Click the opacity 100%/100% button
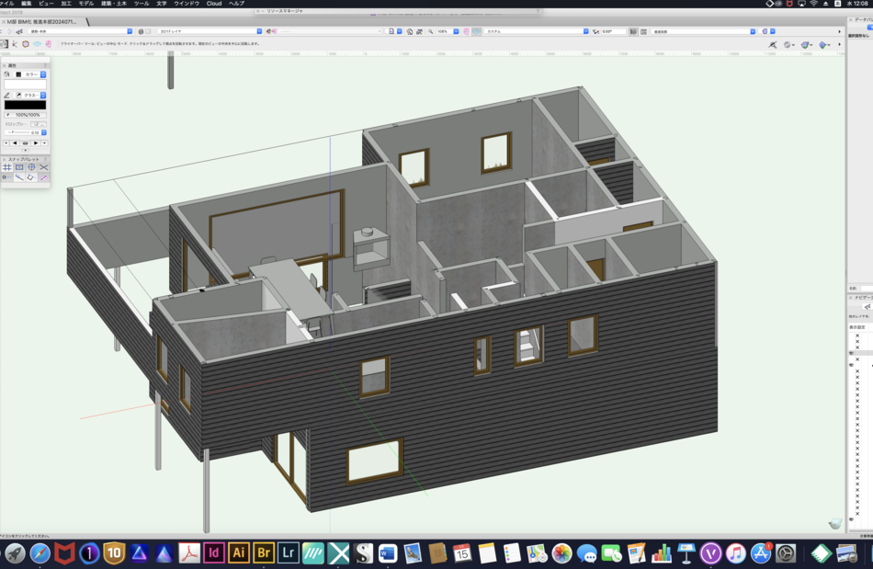This screenshot has width=873, height=569. [28, 115]
